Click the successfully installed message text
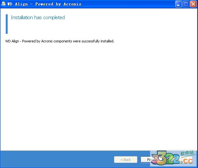Image resolution: width=198 pixels, height=168 pixels. point(60,41)
